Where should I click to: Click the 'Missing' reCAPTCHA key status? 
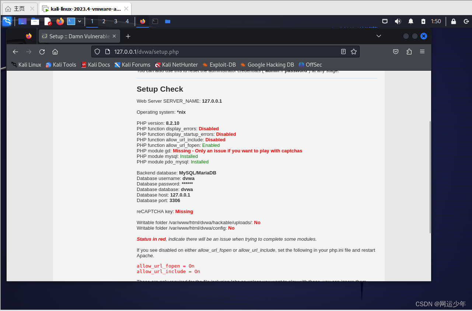point(184,212)
